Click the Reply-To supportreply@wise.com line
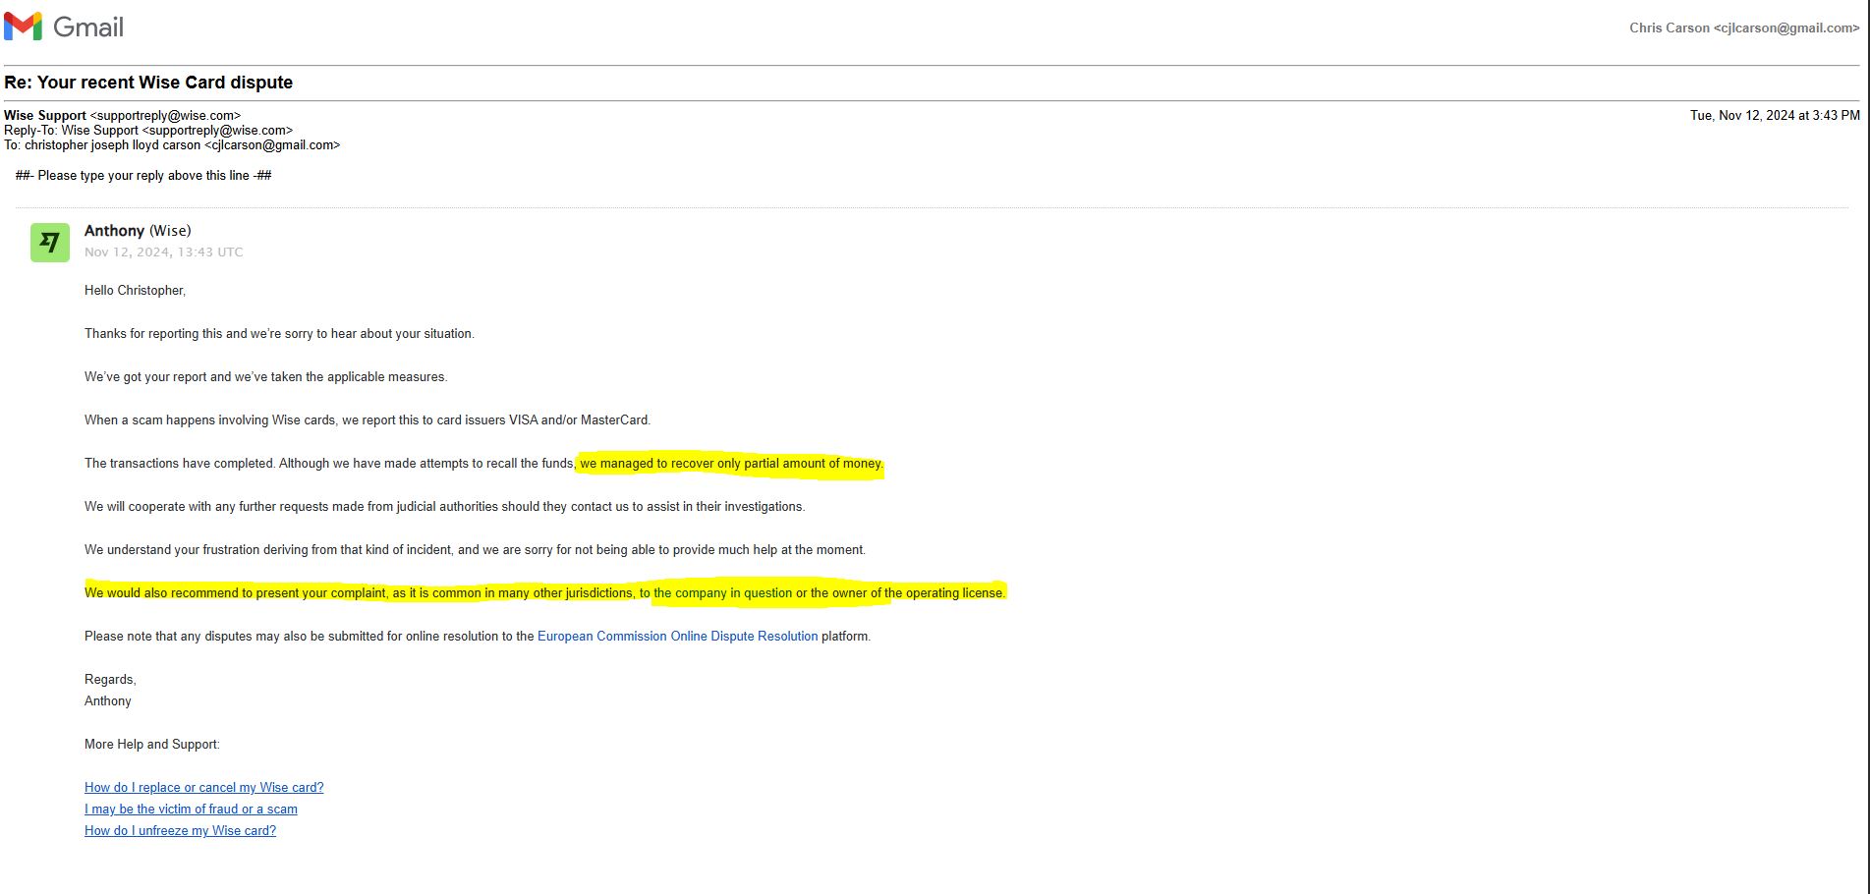This screenshot has width=1870, height=894. coord(148,130)
